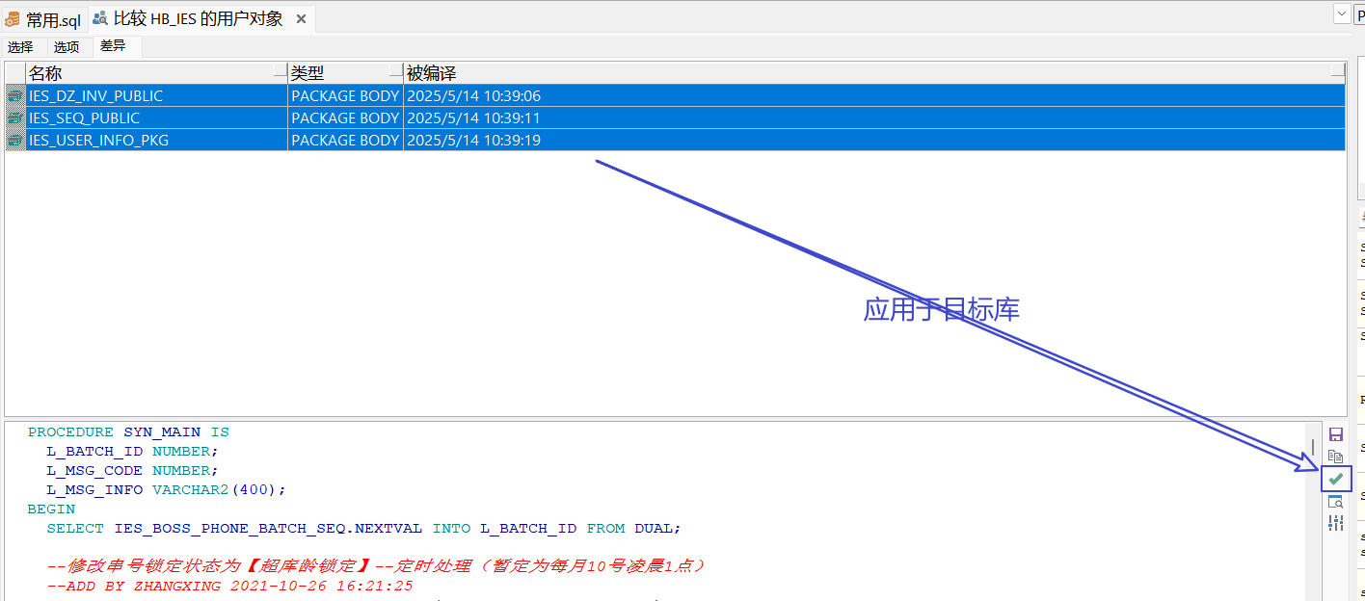Screen dimensions: 1365x601
Task: Click PACKAGE BODY cell of IES_SEQ_PUBLIC
Action: coord(345,118)
